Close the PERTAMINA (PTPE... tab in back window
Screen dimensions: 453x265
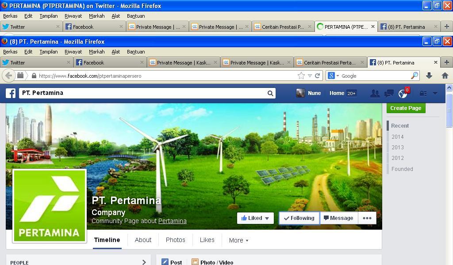[x=373, y=26]
